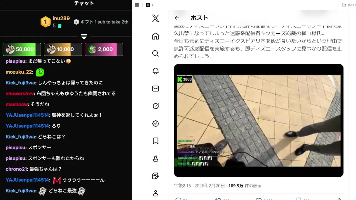The image size is (356, 200).
Task: Click red M emote in YAJUsenpai114514 message
Action: click(x=57, y=180)
